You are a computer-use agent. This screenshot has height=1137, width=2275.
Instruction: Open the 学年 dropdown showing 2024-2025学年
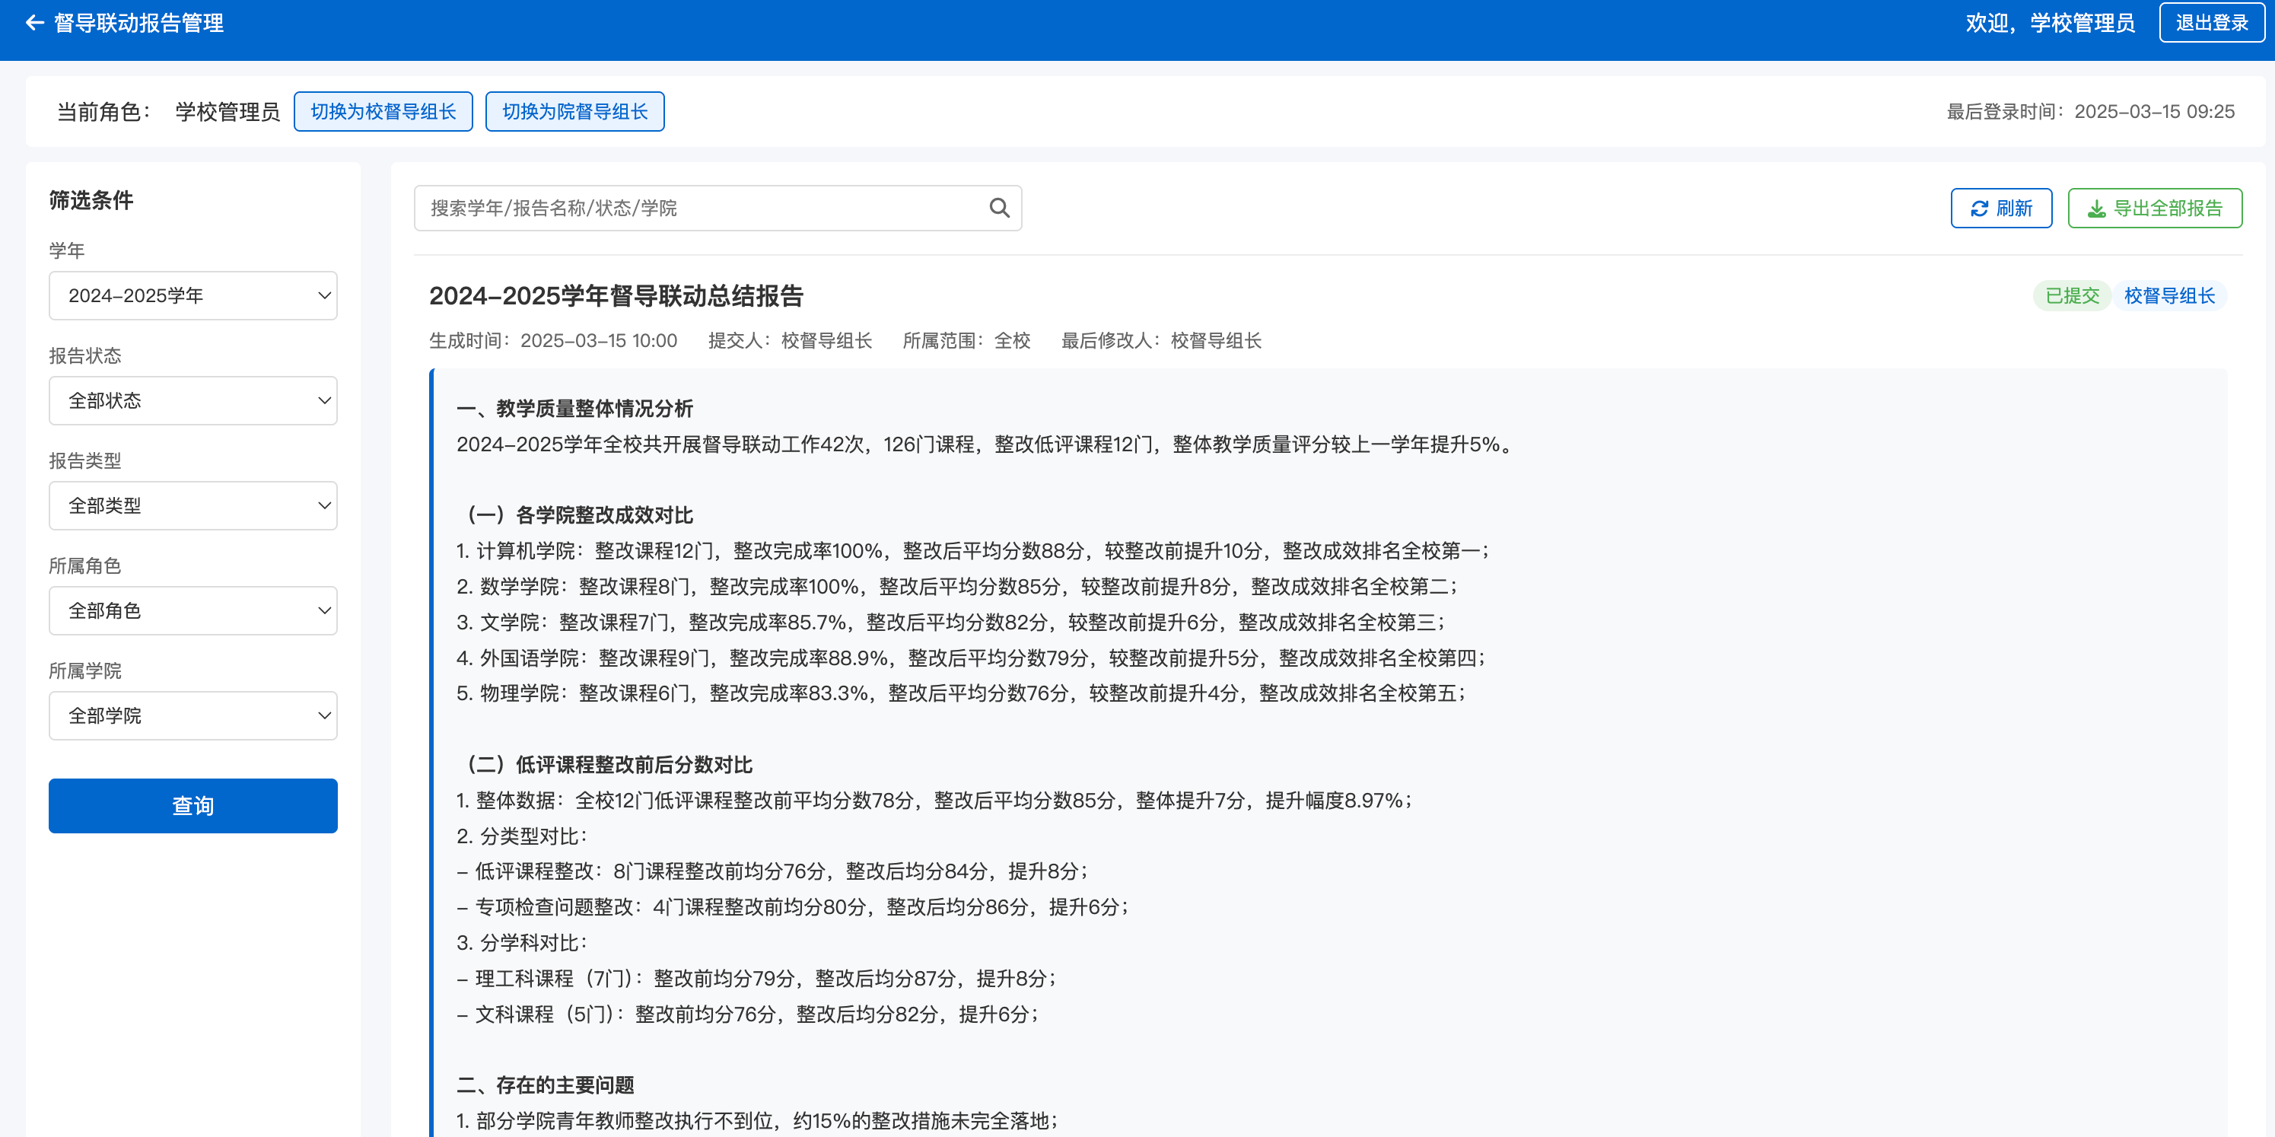[192, 296]
